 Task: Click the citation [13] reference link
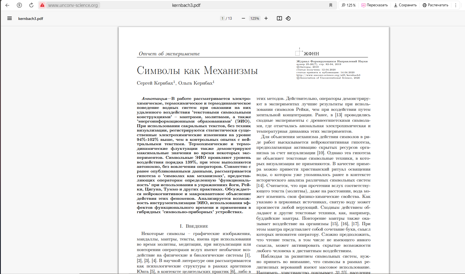(x=338, y=115)
